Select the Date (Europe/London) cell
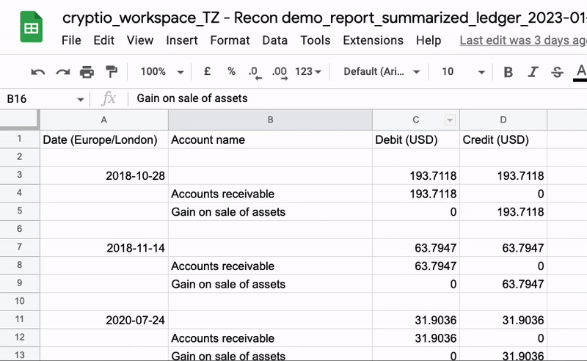This screenshot has height=361, width=587. 104,139
